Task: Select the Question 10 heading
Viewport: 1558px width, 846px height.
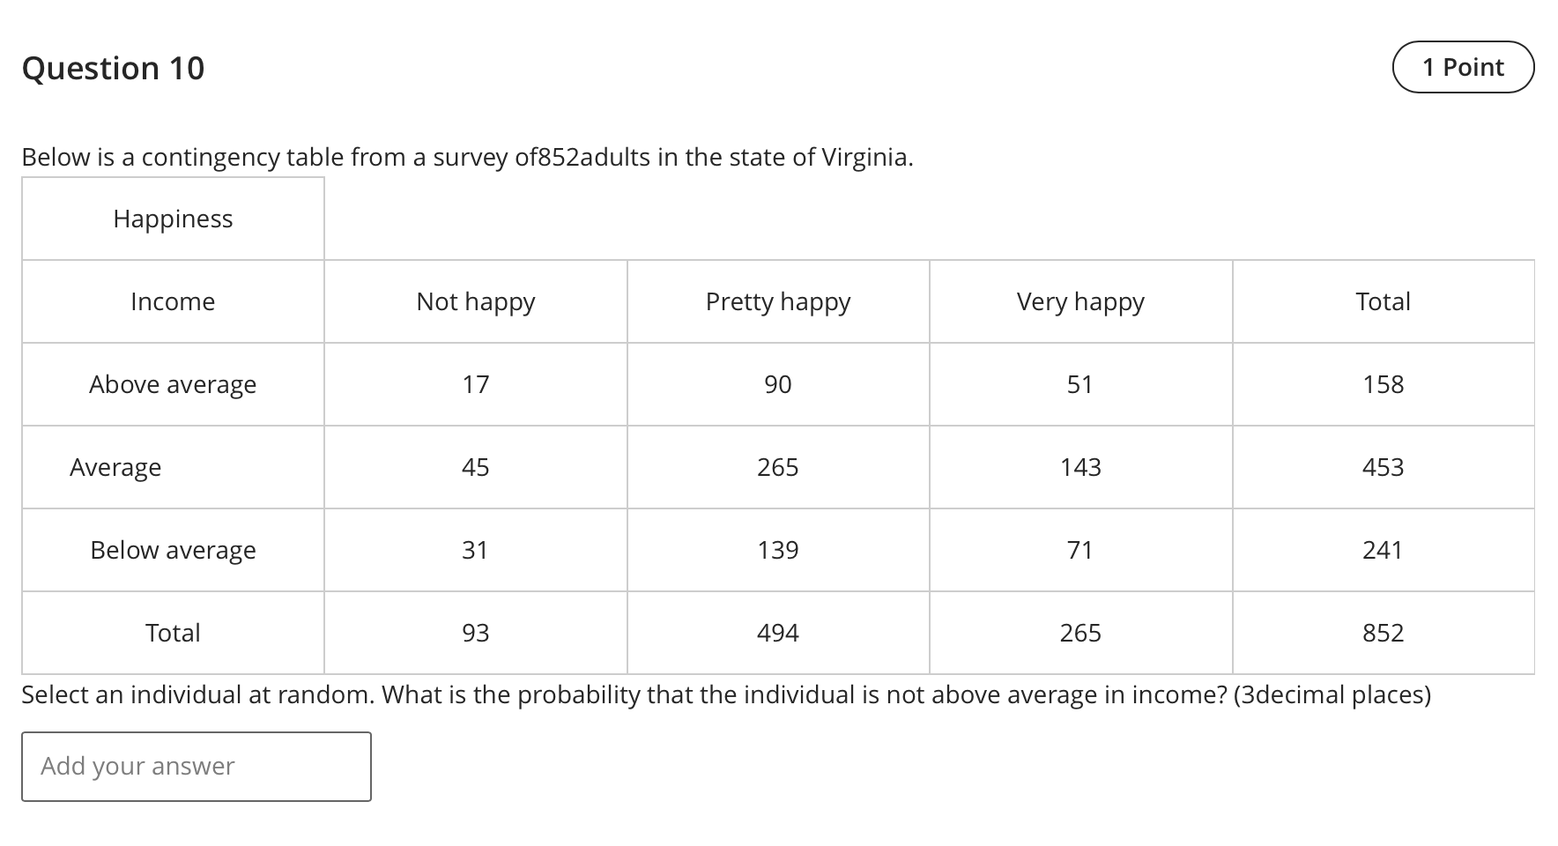Action: point(113,68)
